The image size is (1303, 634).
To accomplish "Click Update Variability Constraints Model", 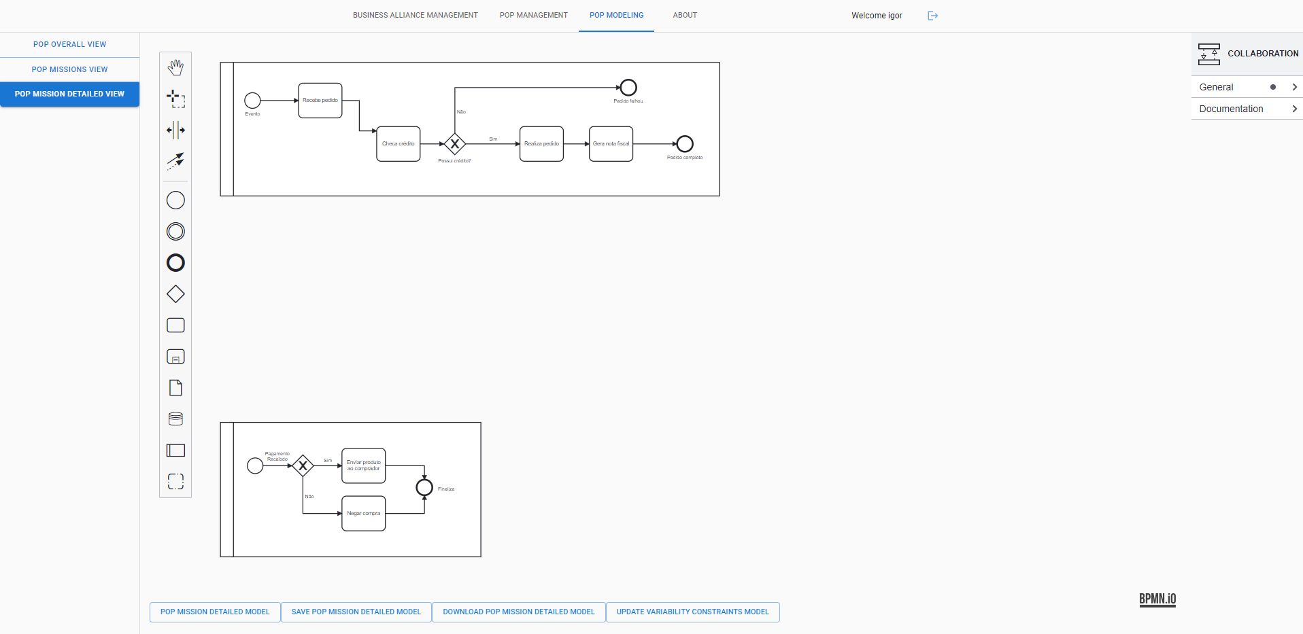I will pos(692,612).
